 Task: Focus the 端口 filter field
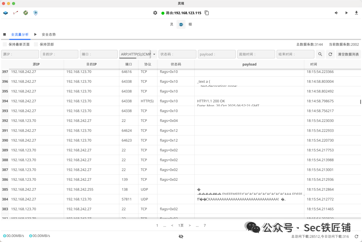99,54
